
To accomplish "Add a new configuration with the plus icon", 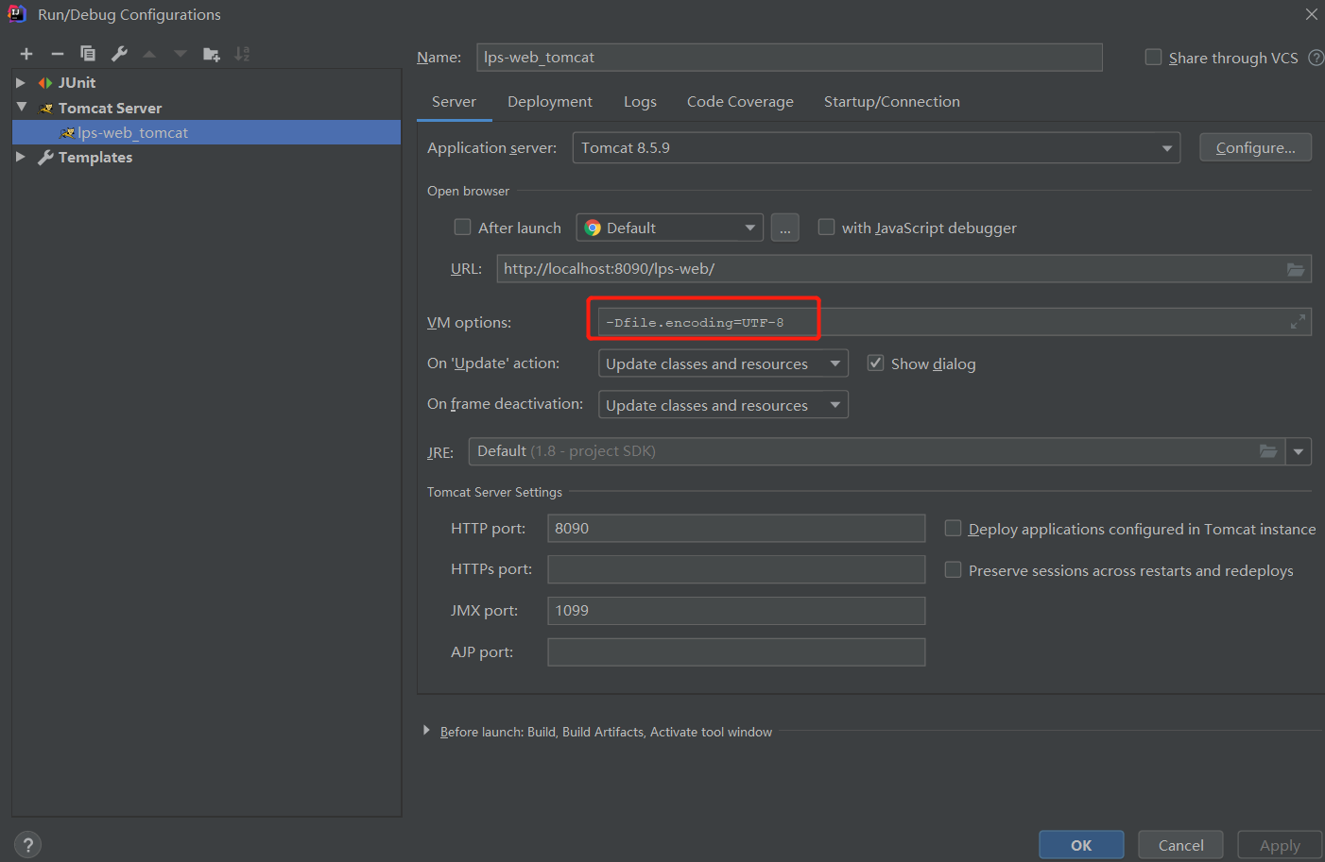I will click(26, 54).
